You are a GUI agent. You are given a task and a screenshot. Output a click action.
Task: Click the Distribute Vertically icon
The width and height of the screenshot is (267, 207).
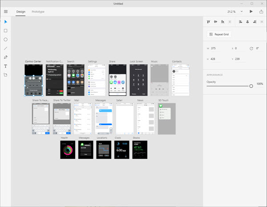pos(230,22)
